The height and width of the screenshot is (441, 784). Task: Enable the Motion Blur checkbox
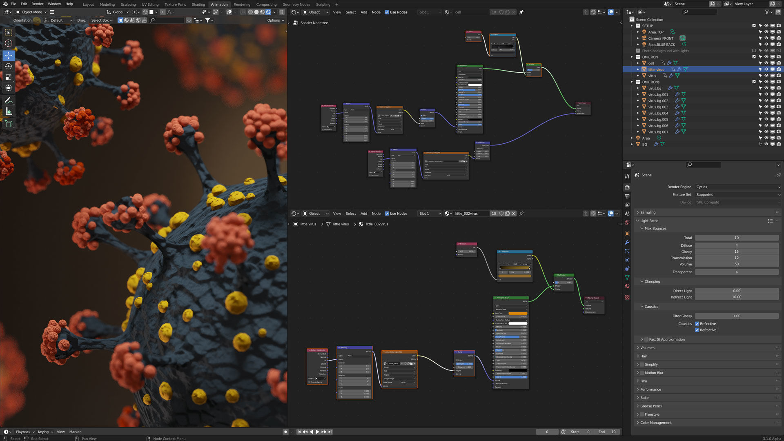click(642, 373)
